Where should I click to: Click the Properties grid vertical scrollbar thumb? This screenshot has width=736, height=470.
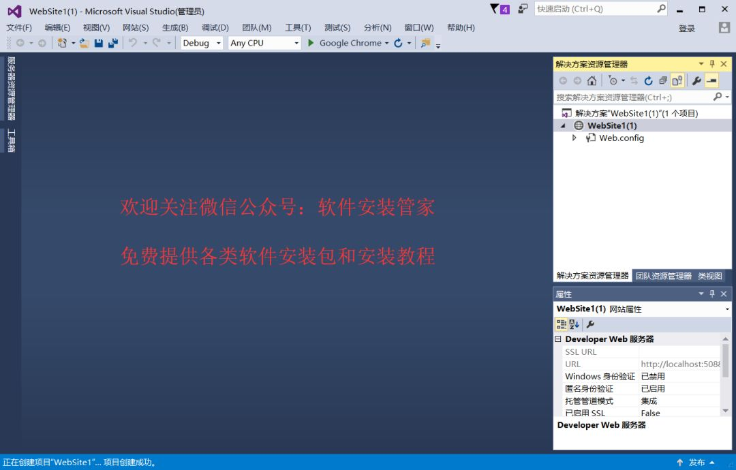[x=725, y=360]
